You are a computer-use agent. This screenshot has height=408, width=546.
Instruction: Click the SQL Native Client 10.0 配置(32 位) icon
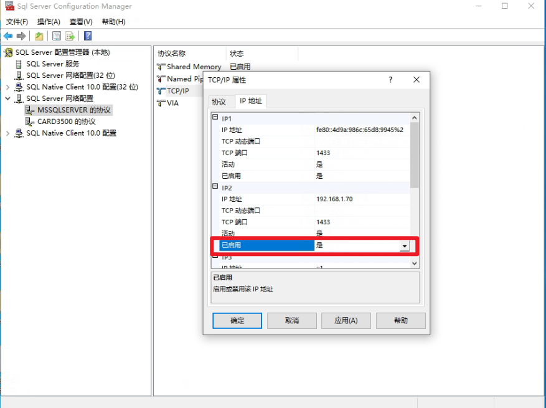19,87
